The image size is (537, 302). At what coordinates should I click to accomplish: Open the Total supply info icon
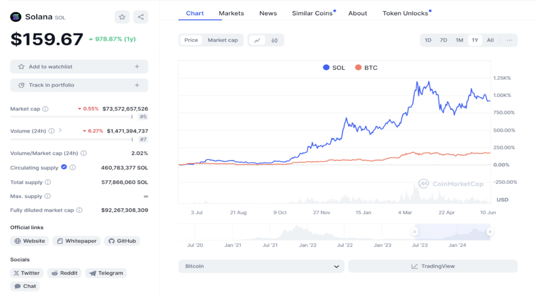(48, 182)
